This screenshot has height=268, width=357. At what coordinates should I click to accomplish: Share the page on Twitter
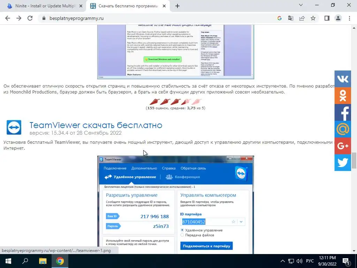[343, 163]
